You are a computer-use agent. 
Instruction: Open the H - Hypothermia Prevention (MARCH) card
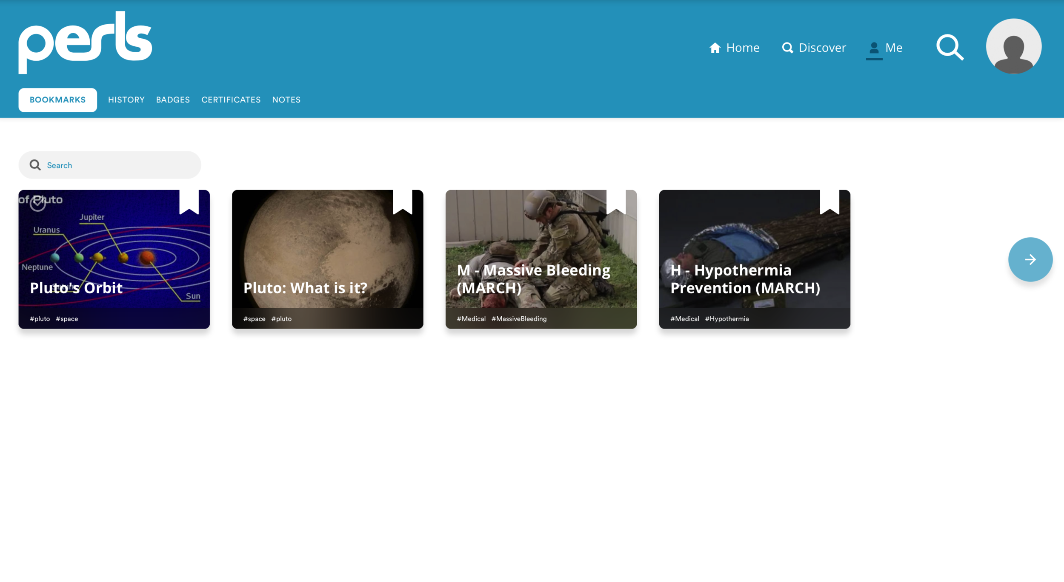755,259
